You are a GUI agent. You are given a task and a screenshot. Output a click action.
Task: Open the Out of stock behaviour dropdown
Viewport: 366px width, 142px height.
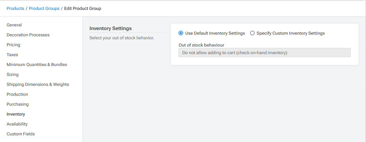pyautogui.click(x=264, y=53)
